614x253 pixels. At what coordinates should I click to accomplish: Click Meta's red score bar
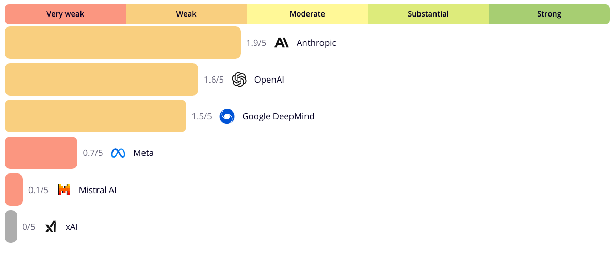[41, 153]
